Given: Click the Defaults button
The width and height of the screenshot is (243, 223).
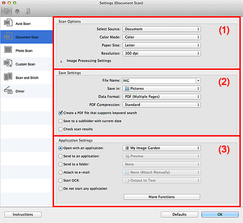Looking at the screenshot, I should [179, 214].
